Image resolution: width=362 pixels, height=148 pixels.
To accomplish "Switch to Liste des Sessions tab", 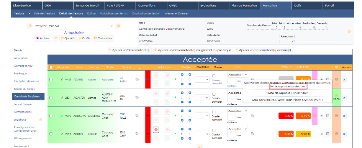I will 44,14.
